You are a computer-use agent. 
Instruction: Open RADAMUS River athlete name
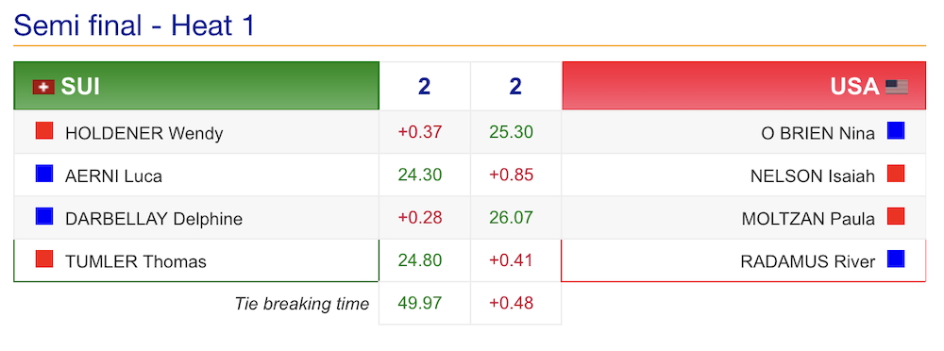coord(808,262)
